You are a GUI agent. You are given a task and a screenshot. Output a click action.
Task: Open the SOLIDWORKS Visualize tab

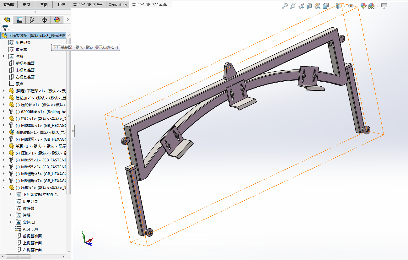[x=151, y=5]
